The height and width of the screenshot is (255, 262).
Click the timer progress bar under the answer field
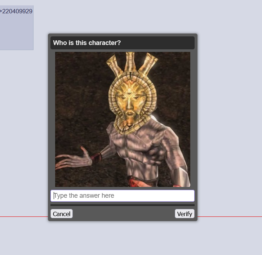point(123,205)
